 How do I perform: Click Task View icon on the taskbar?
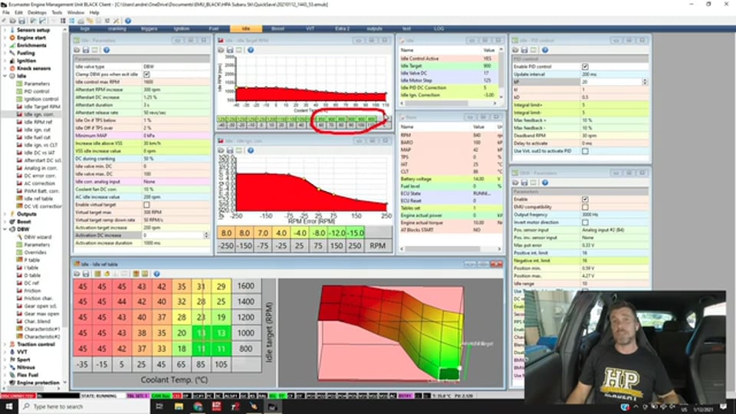[x=159, y=406]
